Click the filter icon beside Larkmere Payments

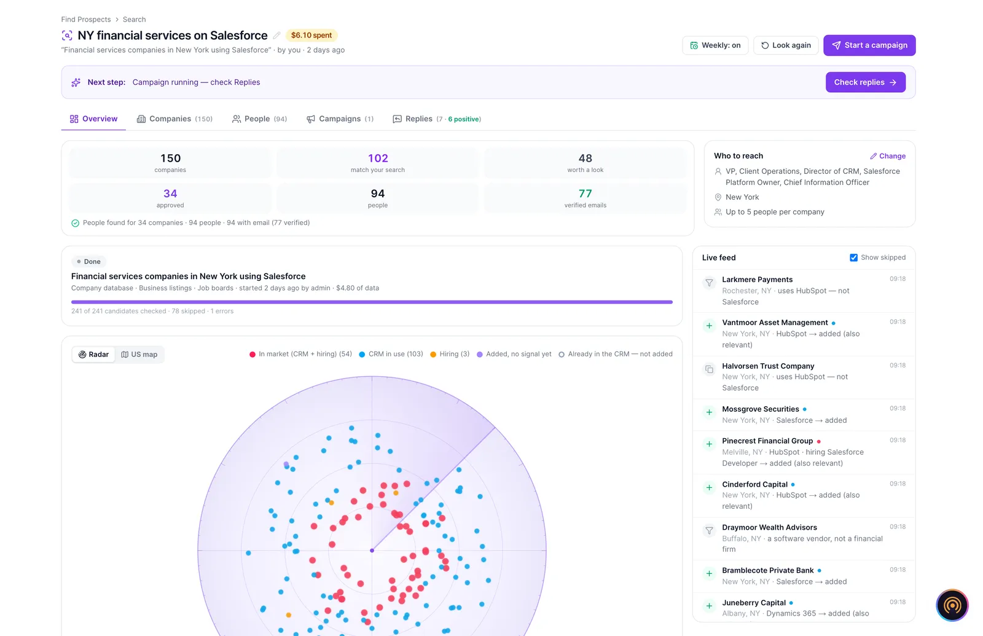pos(709,283)
